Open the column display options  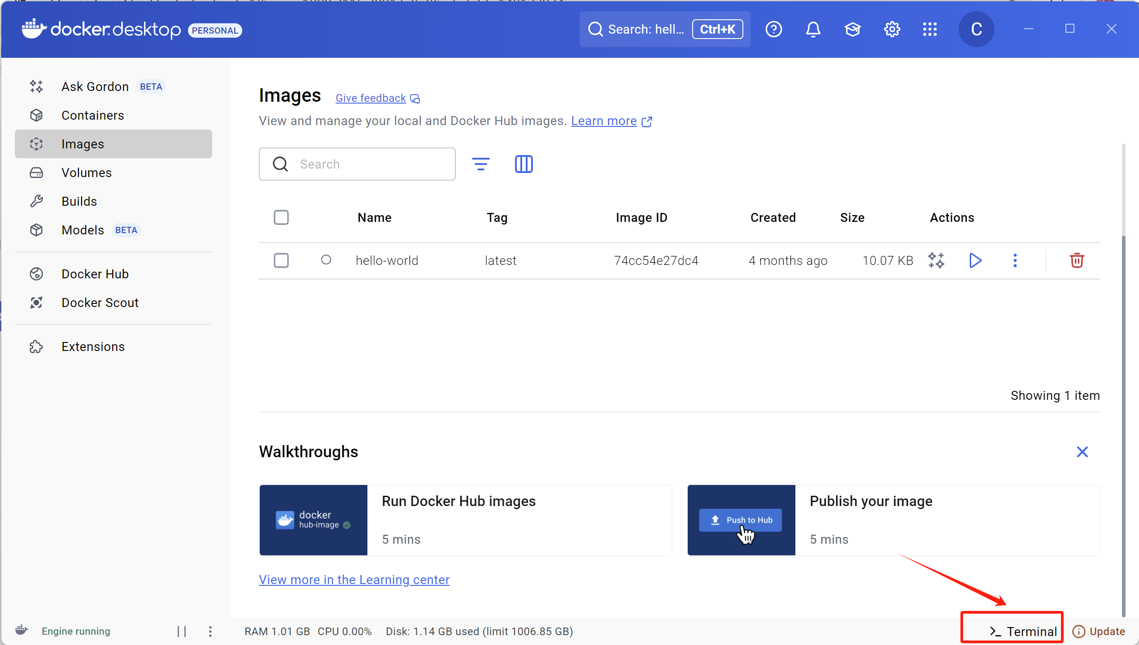point(524,164)
